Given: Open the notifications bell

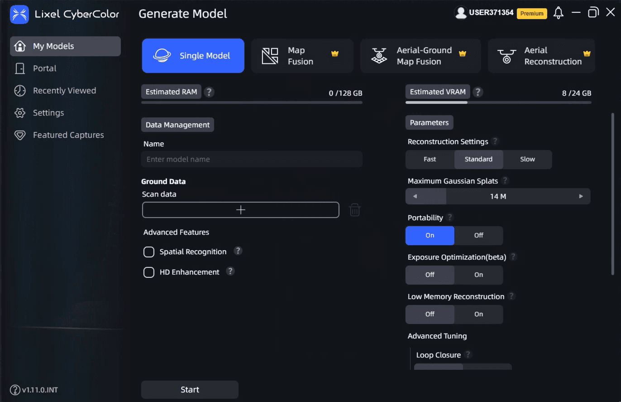Looking at the screenshot, I should tap(558, 13).
